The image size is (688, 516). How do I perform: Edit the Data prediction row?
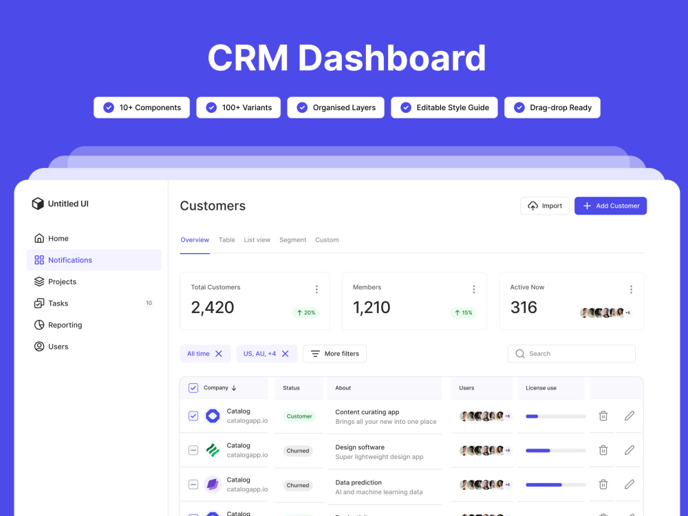coord(630,484)
